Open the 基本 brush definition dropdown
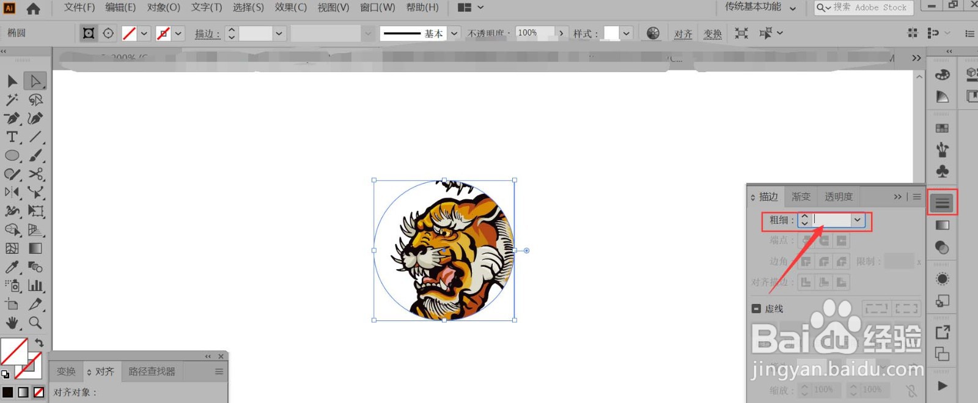 coord(454,34)
